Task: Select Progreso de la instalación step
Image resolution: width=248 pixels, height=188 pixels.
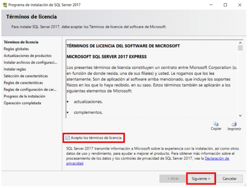Action: tap(24, 96)
